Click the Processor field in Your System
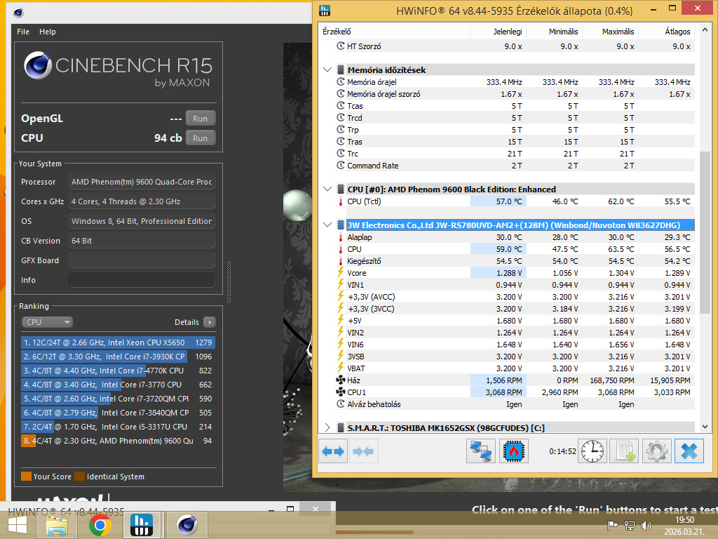The height and width of the screenshot is (539, 718). (142, 182)
